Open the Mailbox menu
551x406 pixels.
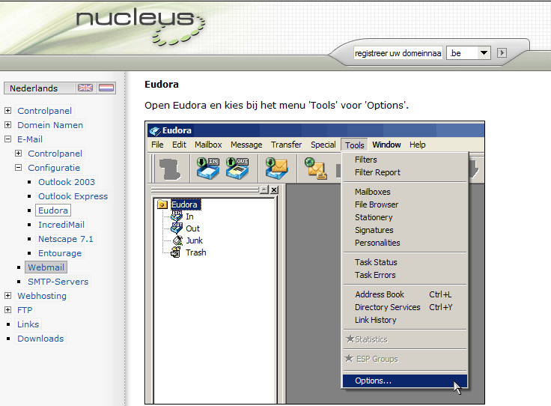[x=208, y=145]
